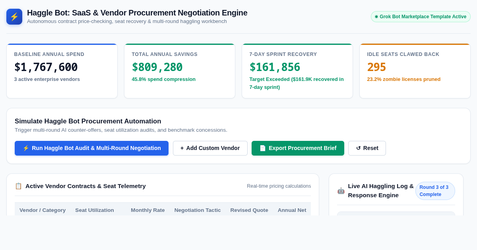Click the Monthly Rate column header

point(148,210)
